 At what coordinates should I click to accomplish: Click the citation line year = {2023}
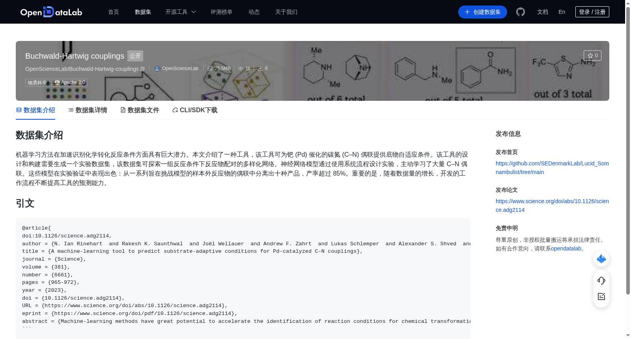(45, 290)
